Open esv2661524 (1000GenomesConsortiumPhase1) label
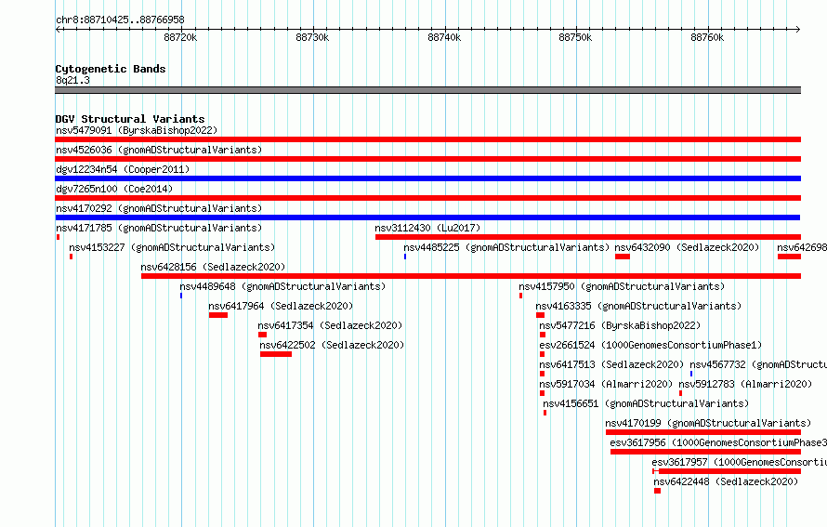The width and height of the screenshot is (827, 527). pos(650,345)
